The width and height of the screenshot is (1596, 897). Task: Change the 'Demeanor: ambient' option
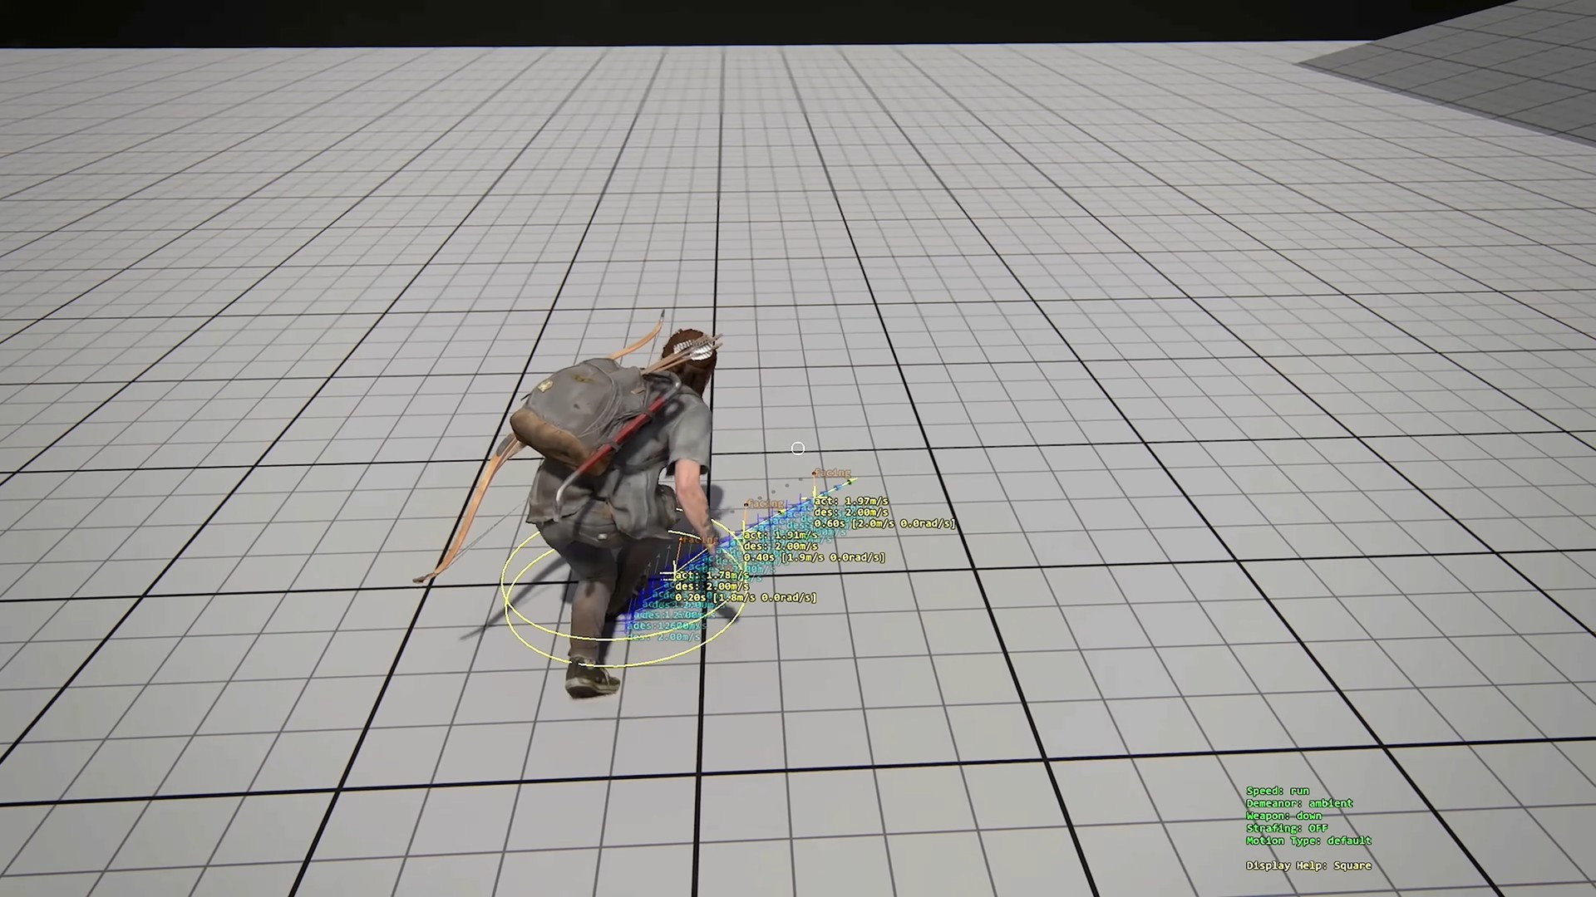coord(1298,803)
